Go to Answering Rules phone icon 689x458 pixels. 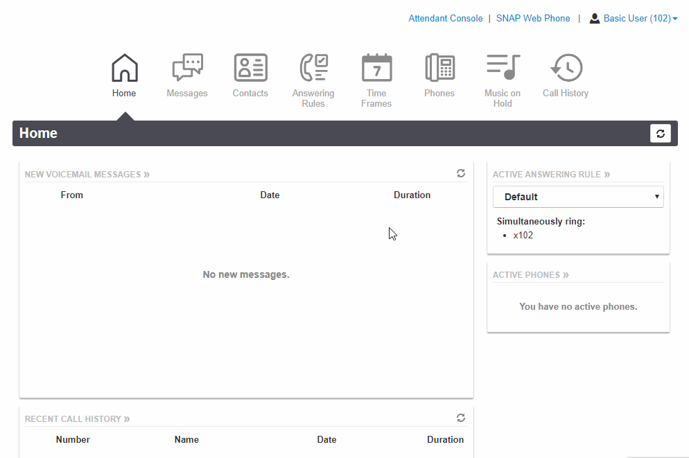pyautogui.click(x=313, y=69)
